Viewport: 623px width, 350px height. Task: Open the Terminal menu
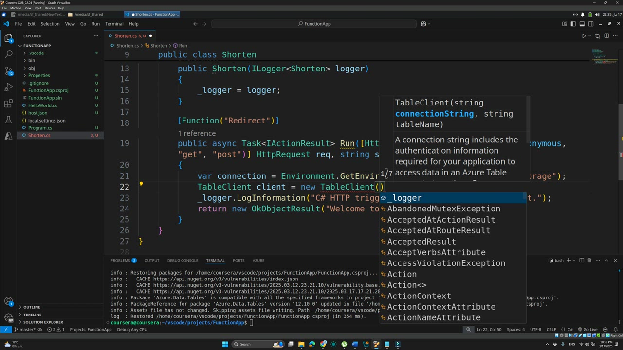tap(114, 24)
